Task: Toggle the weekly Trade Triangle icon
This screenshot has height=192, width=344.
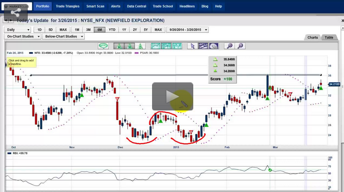Action: click(x=129, y=46)
